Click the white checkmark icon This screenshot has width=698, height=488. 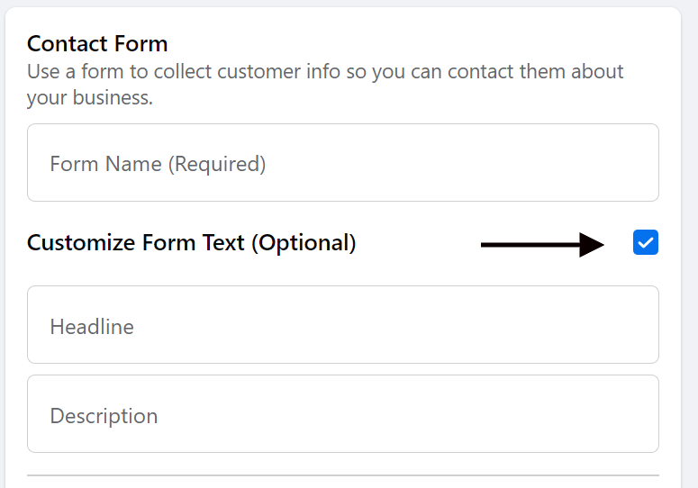click(x=646, y=242)
